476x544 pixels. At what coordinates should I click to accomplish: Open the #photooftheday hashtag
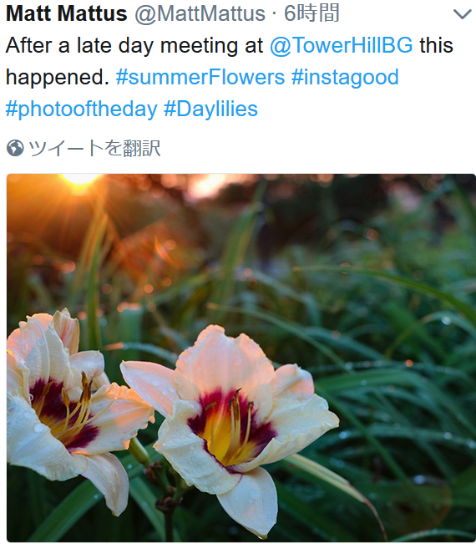[x=82, y=109]
